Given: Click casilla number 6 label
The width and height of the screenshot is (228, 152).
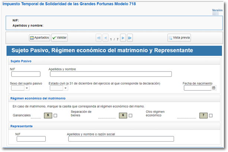Looking at the screenshot, I should (x=123, y=115).
